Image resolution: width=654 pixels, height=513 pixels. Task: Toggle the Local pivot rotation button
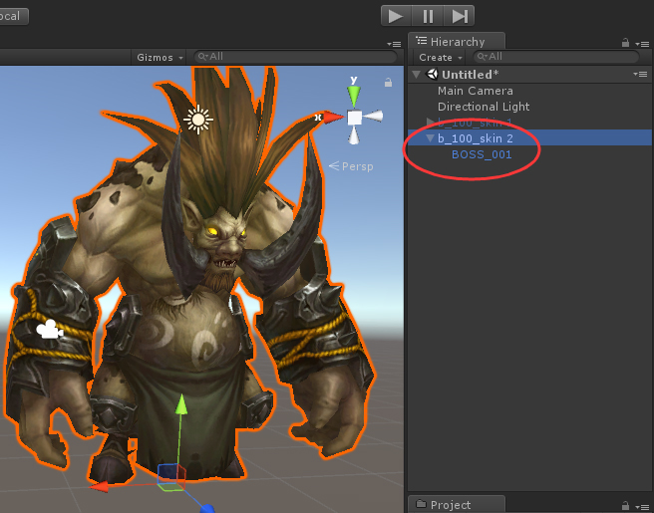13,16
